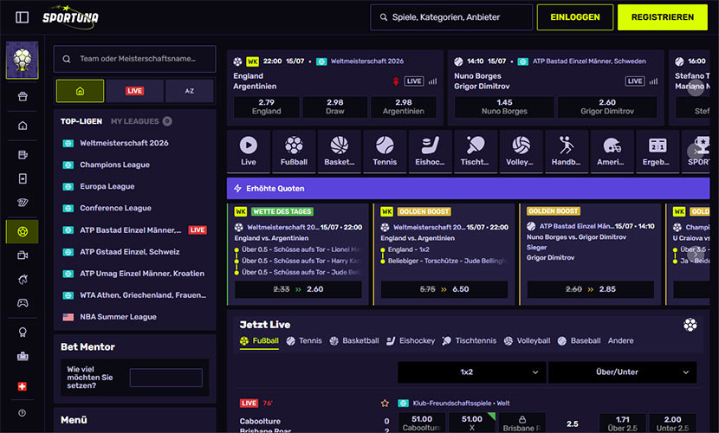The height and width of the screenshot is (433, 719).
Task: Select Baseball tab under Jetzt Live
Action: pos(580,341)
